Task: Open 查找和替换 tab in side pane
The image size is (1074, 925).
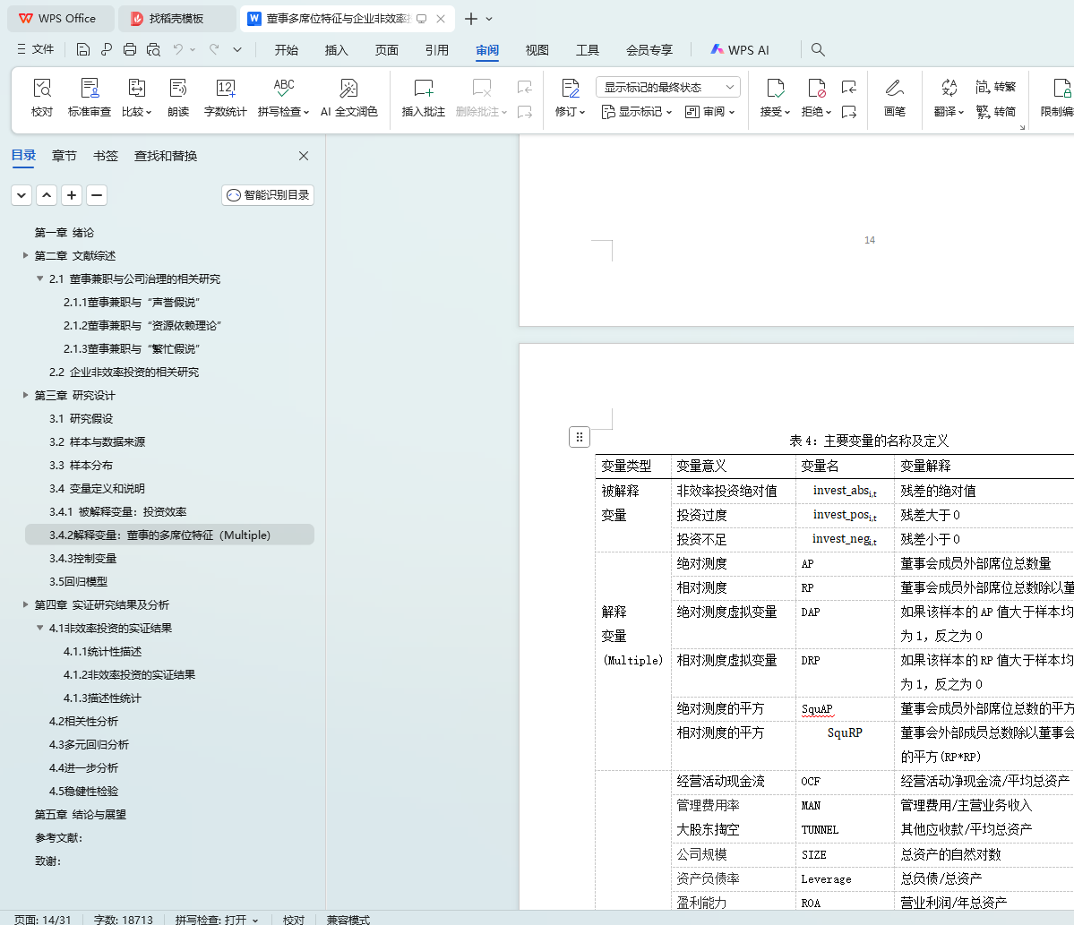Action: pyautogui.click(x=166, y=156)
